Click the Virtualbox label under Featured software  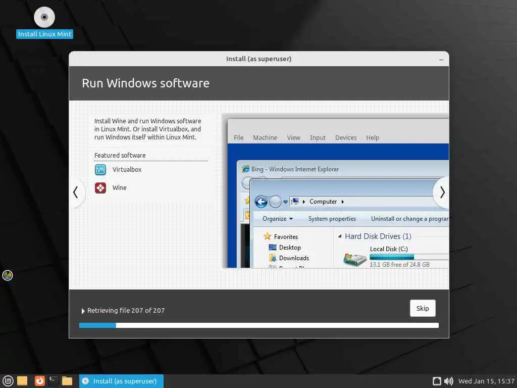[x=127, y=170]
